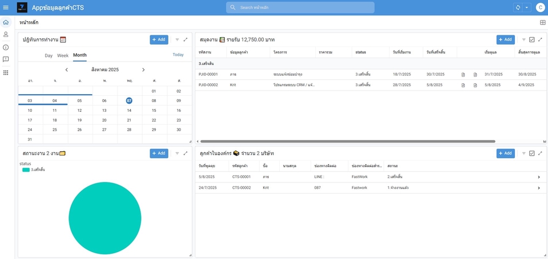Viewport: 548px width, 259px height.
Task: Expand the calendar panel to fullscreen
Action: point(186,39)
